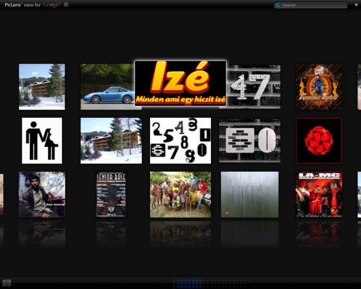Screen dimensions: 361x289
Task: Open the top-left snowy chalet photo
Action: pyautogui.click(x=42, y=87)
